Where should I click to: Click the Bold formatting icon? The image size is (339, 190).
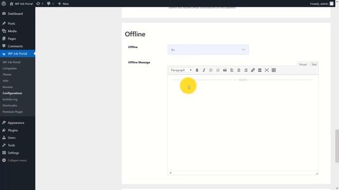[197, 70]
